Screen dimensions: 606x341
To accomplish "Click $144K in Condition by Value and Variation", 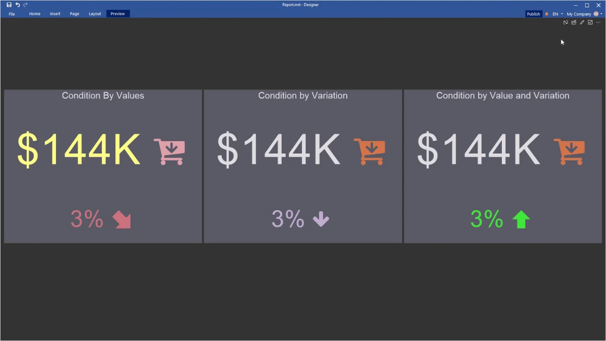I will point(478,150).
